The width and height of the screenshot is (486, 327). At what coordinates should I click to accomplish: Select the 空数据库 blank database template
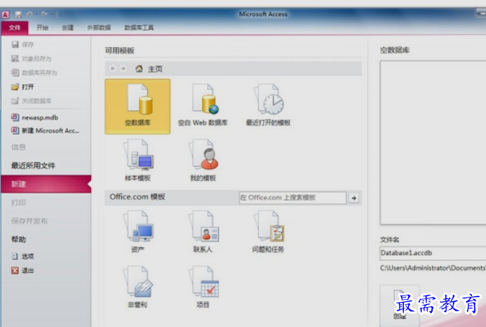coord(138,106)
